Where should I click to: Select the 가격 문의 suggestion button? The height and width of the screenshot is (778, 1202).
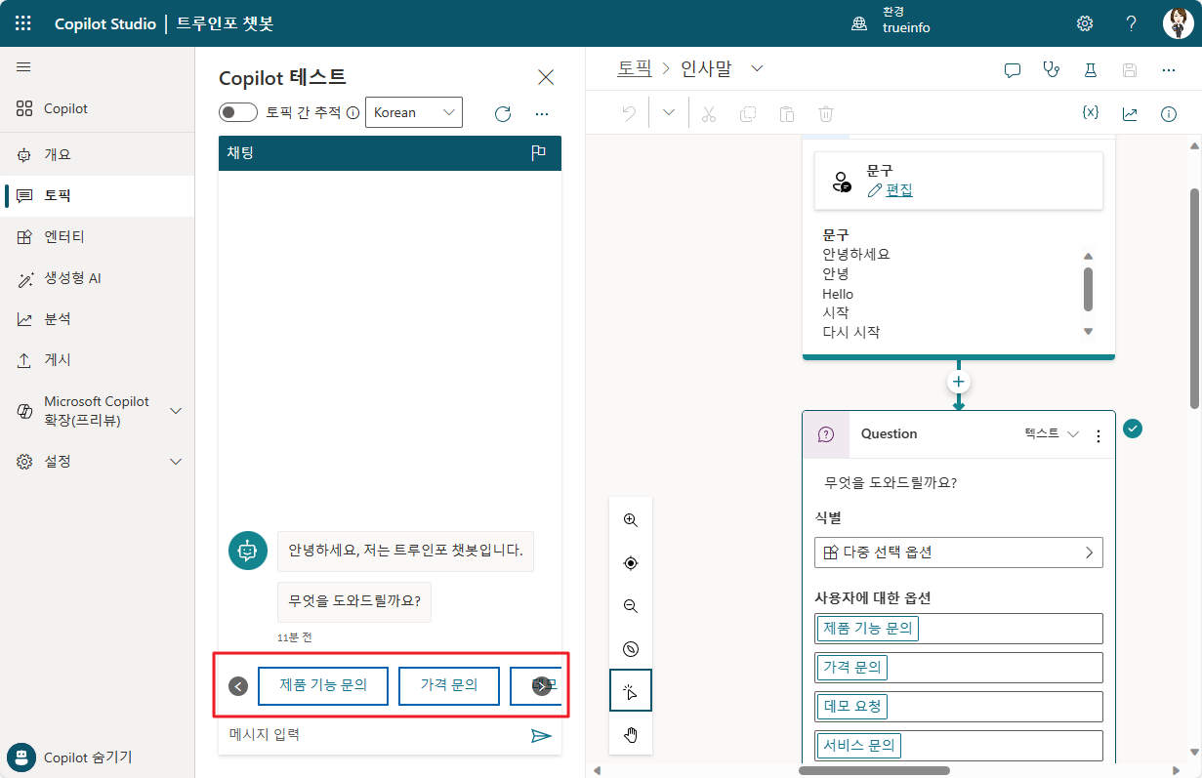tap(449, 685)
